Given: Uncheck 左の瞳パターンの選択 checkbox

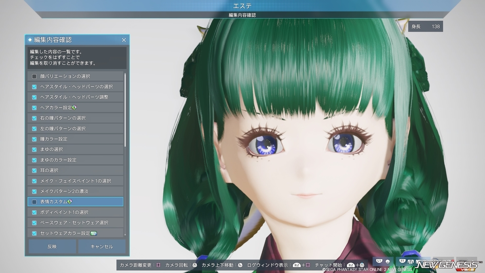Looking at the screenshot, I should click(34, 129).
